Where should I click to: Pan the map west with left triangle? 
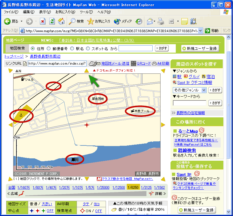pos(11,125)
